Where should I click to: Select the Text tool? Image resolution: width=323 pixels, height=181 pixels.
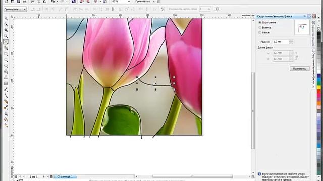(x=6, y=77)
